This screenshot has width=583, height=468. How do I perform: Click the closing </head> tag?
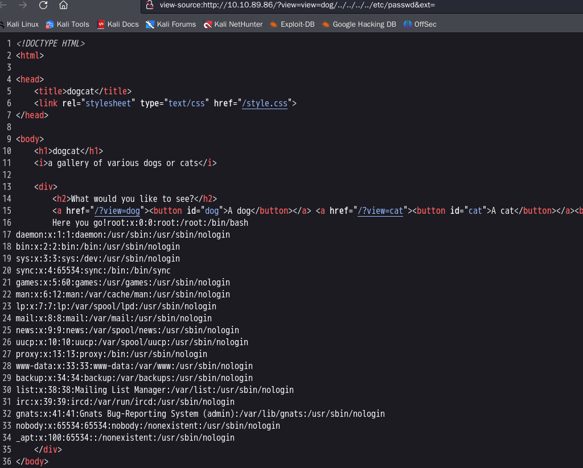[x=32, y=115]
